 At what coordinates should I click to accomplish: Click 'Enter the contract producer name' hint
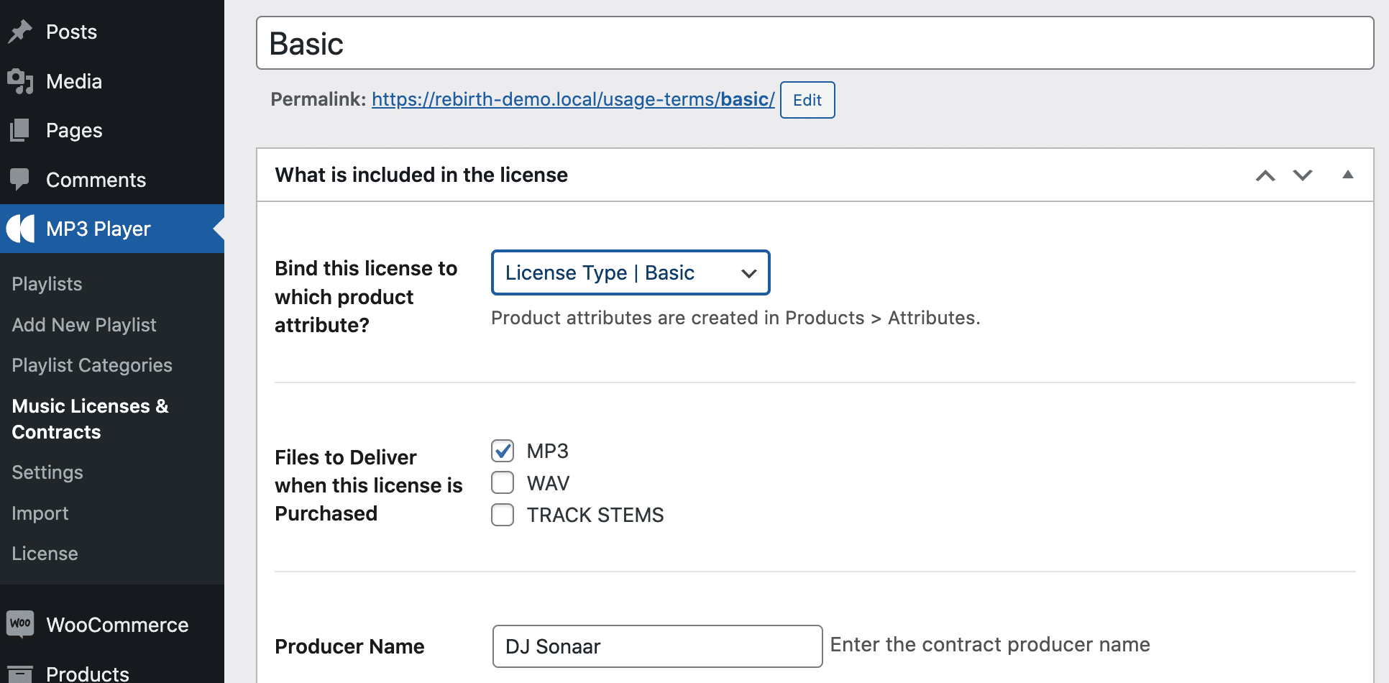coord(990,644)
